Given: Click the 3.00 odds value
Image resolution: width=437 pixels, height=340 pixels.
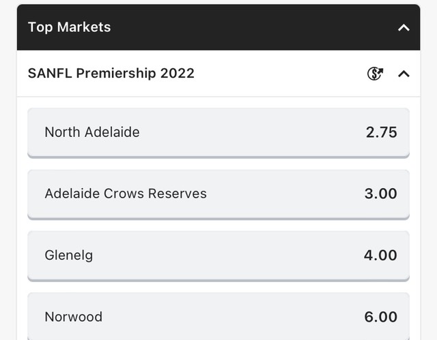Looking at the screenshot, I should [380, 194].
